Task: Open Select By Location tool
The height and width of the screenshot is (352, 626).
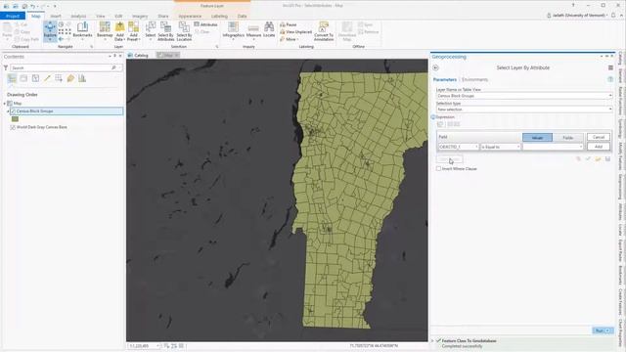Action: tap(184, 30)
